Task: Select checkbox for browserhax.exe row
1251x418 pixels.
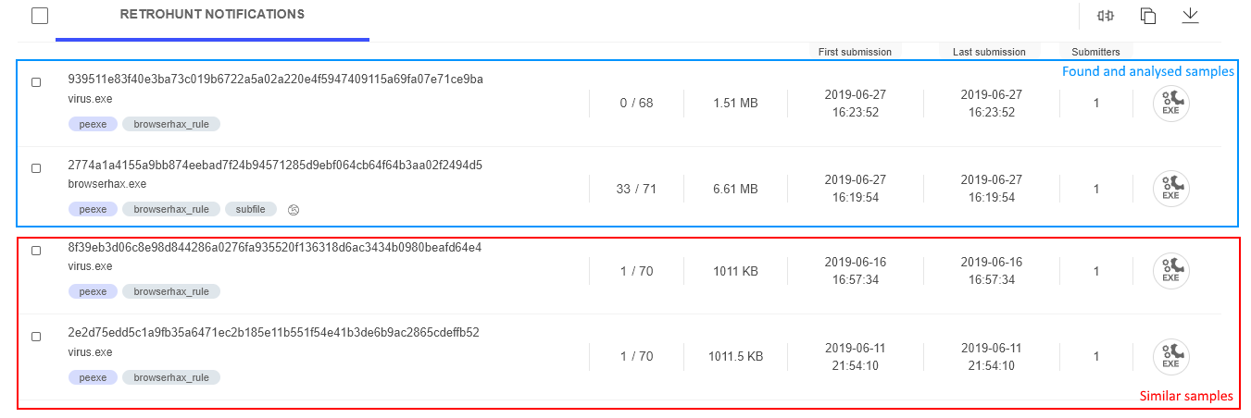Action: [36, 168]
